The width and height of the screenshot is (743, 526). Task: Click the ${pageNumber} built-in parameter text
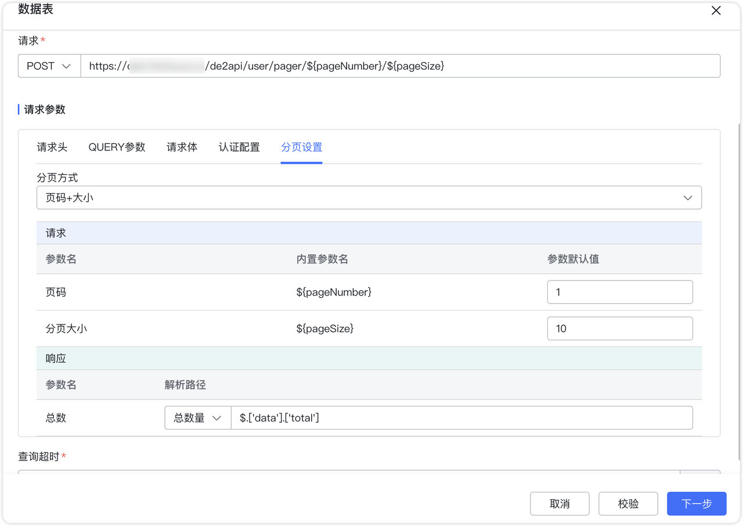tap(334, 292)
